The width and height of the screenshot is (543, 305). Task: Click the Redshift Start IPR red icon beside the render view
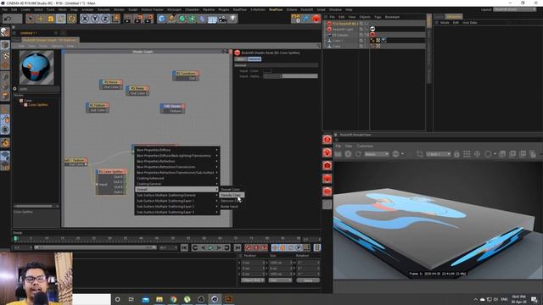click(x=327, y=140)
